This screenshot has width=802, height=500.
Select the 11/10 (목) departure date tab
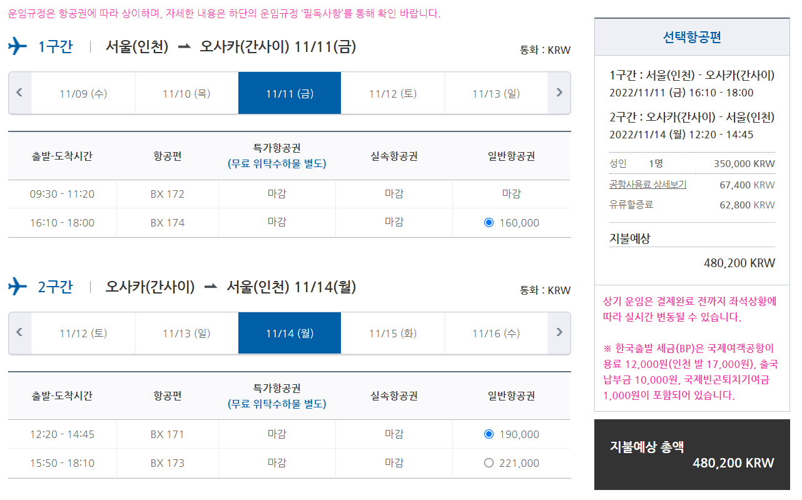pos(186,93)
